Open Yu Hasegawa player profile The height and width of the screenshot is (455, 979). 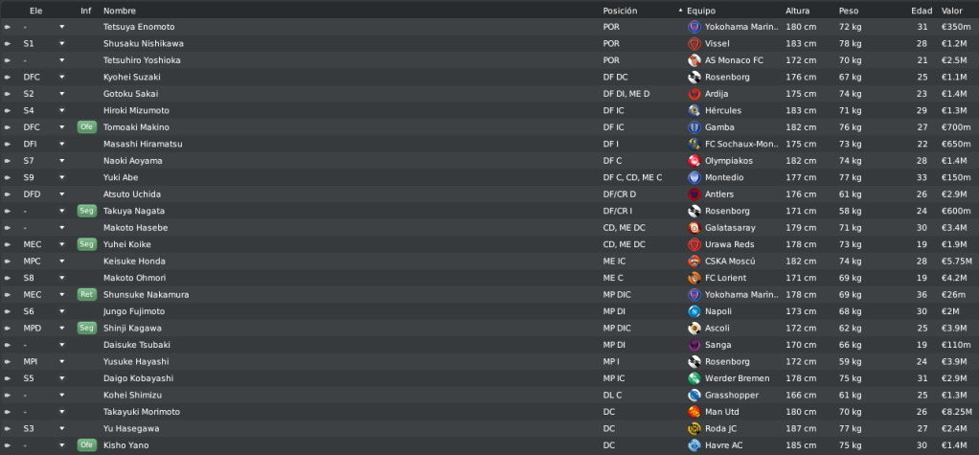click(131, 429)
